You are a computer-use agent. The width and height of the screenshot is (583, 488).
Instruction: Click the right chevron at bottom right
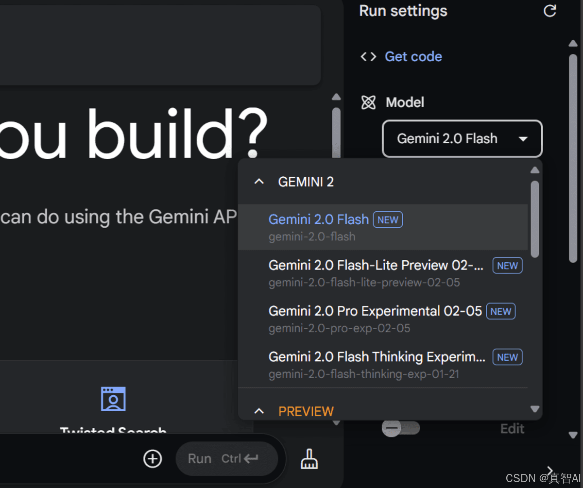[x=549, y=470]
